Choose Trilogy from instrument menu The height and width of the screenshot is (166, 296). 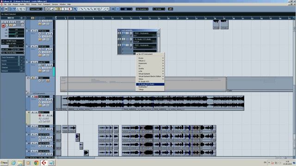coord(150,89)
